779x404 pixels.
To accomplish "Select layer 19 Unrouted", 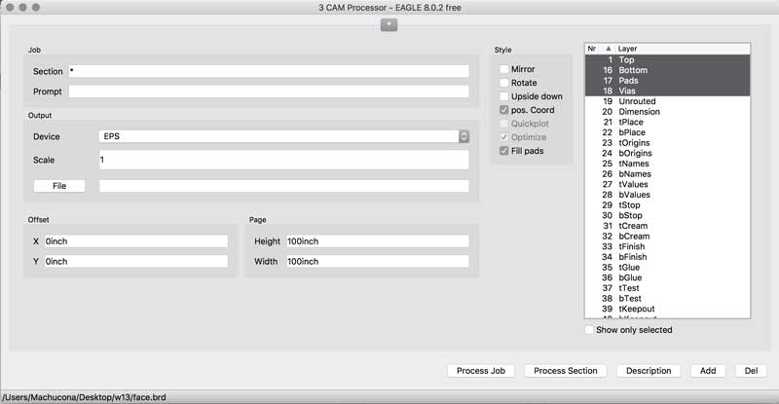I will 668,101.
